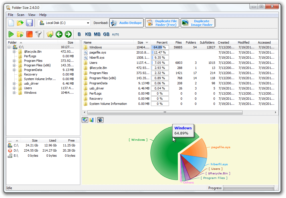
Task: Open the Scan menu
Action: click(20, 15)
